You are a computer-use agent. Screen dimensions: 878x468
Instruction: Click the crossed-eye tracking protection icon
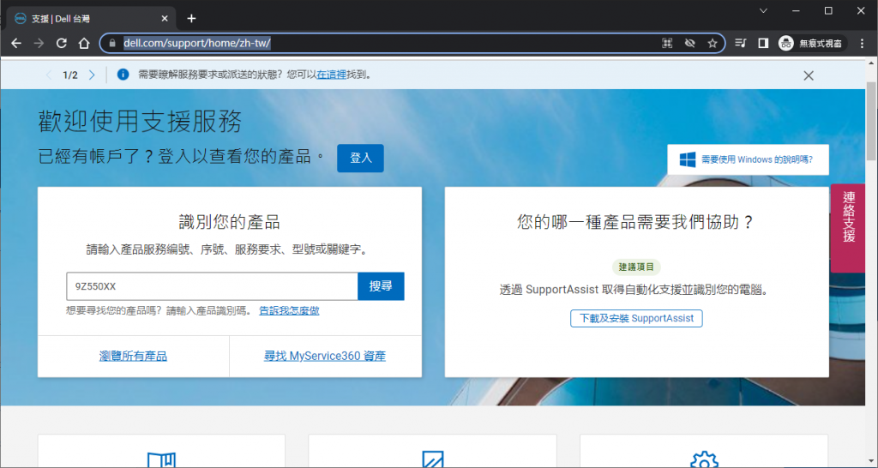point(690,43)
